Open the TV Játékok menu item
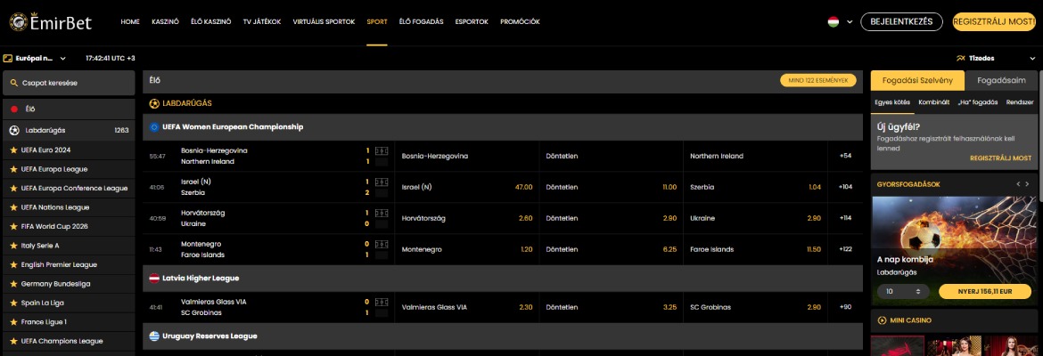Screen dimensions: 1043x356 pyautogui.click(x=262, y=22)
